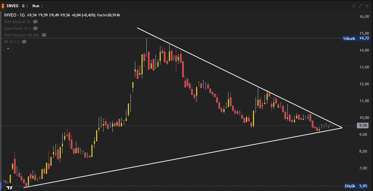Viewport: 373px width, 191px height.
Task: Click the Y9,59 high price value
Action: [x=43, y=15]
